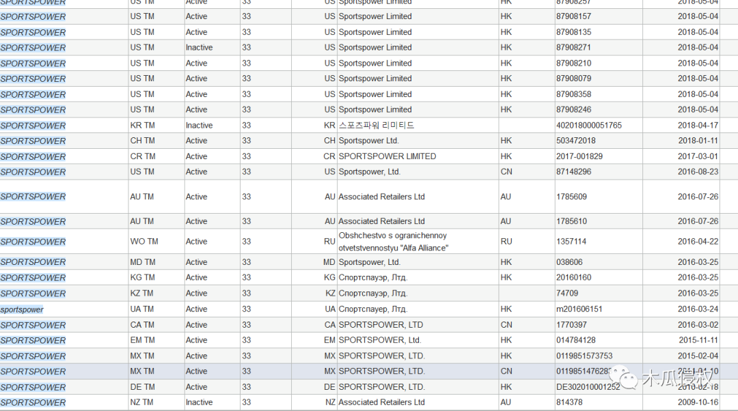The image size is (738, 411).
Task: Select the date 2018-04-17
Action: coord(698,126)
